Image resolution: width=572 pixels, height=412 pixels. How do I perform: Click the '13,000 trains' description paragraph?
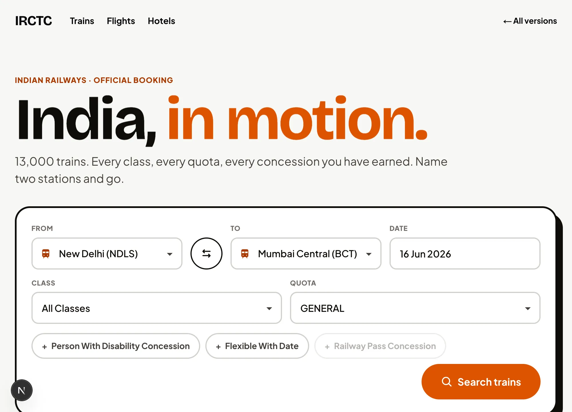(231, 170)
